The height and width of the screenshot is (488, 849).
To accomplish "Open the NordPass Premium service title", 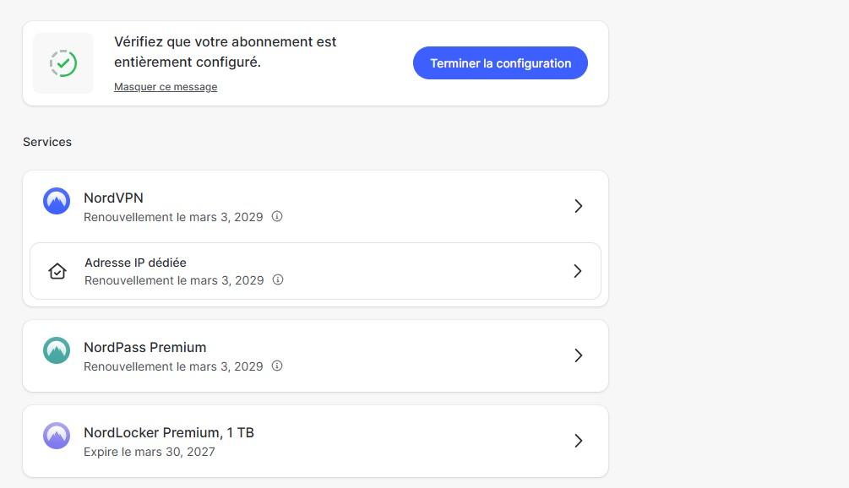I will [x=144, y=347].
